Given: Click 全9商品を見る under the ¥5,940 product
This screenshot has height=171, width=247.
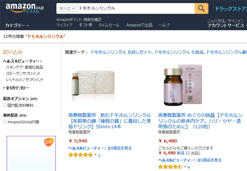Looking at the screenshot, I should (x=119, y=148).
